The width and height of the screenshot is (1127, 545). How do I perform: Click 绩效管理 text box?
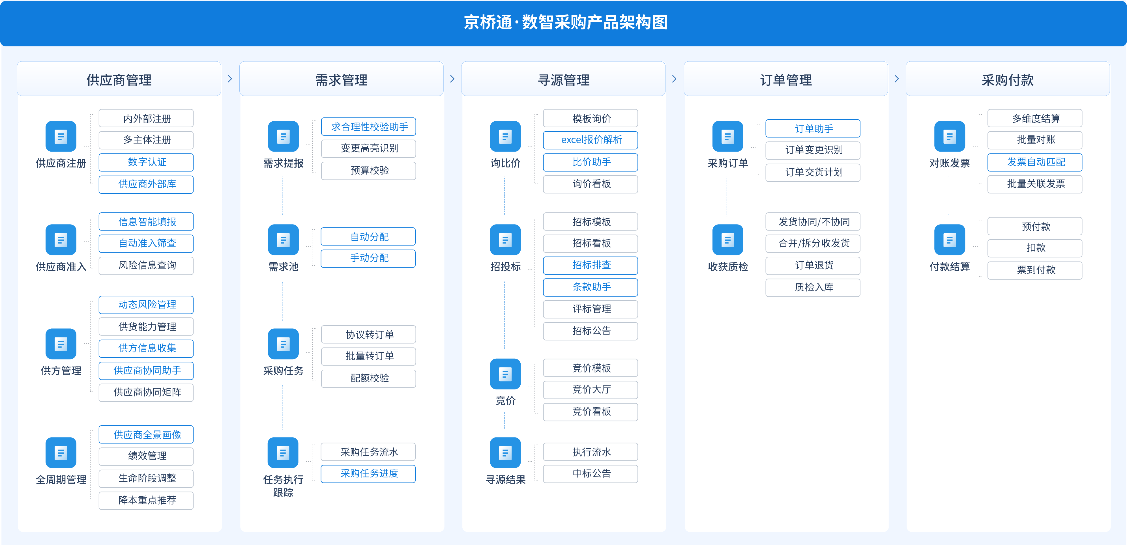pyautogui.click(x=146, y=456)
